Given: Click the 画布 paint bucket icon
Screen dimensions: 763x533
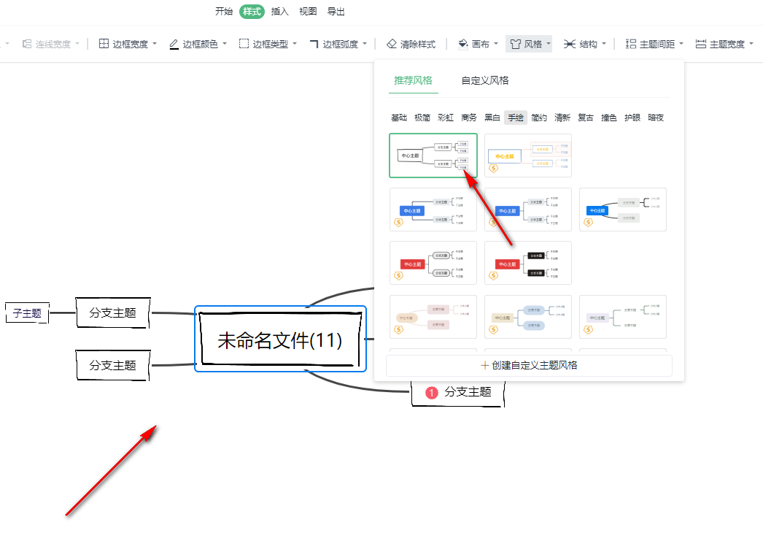Looking at the screenshot, I should [x=462, y=45].
